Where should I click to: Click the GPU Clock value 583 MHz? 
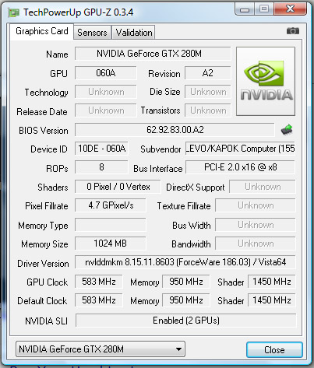pyautogui.click(x=99, y=282)
